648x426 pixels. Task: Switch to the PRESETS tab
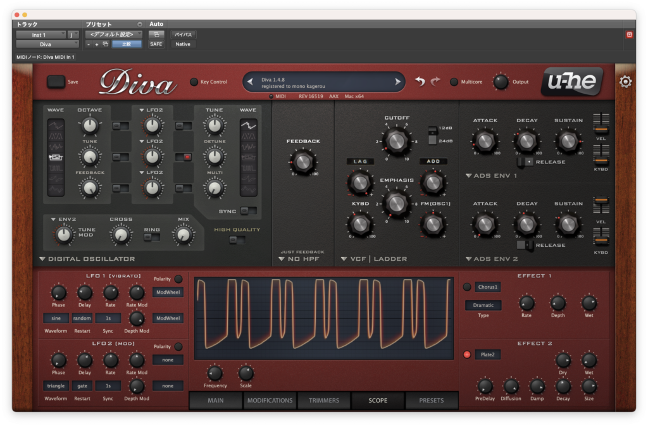[432, 401]
